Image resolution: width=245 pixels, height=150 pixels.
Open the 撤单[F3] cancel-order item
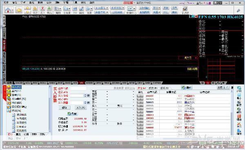pos(16,95)
